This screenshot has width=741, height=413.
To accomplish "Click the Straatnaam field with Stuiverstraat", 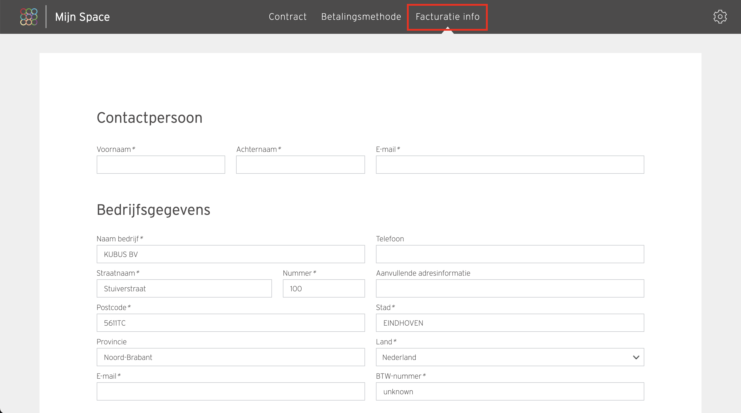I will coord(184,288).
